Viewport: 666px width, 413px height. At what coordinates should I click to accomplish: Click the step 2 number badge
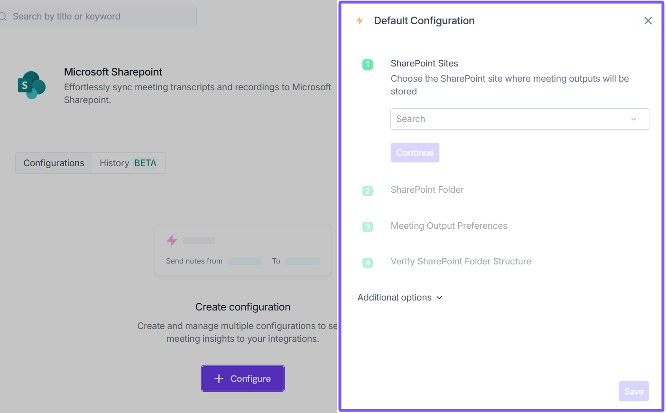click(x=368, y=191)
